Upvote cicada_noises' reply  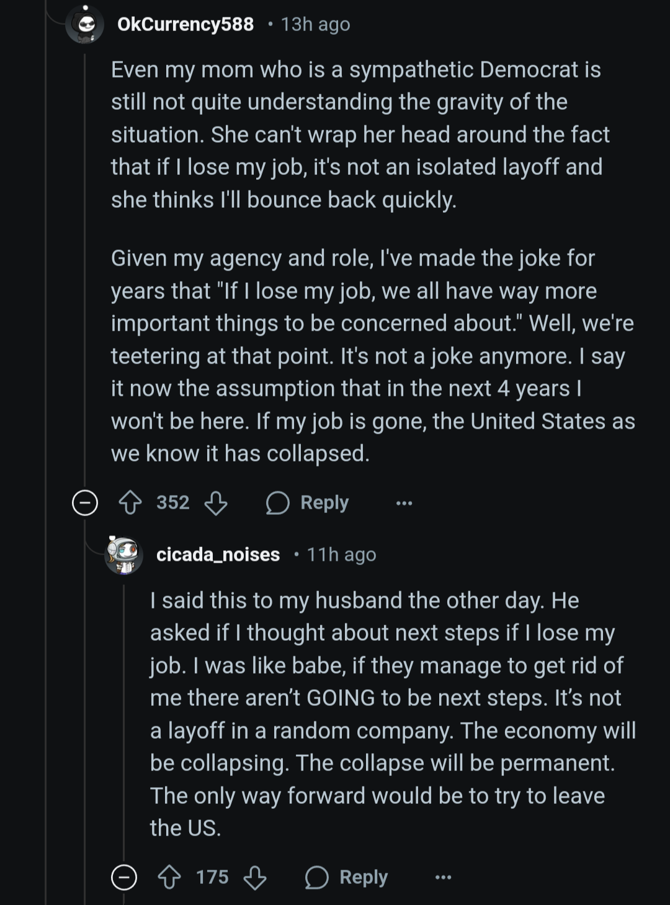coord(169,877)
